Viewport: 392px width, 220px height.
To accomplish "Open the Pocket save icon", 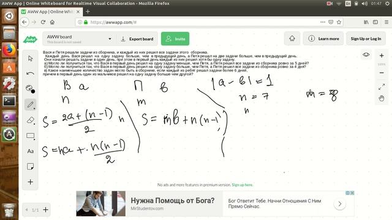I will (x=331, y=22).
